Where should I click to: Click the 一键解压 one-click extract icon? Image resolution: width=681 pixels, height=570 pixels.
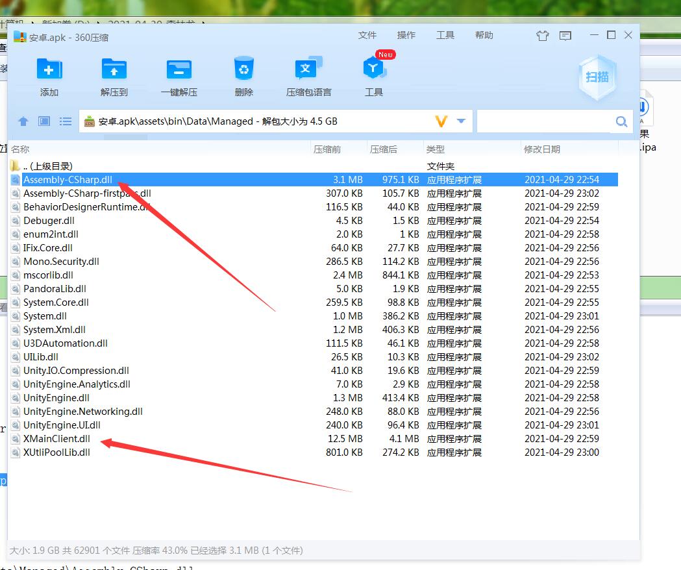click(179, 69)
